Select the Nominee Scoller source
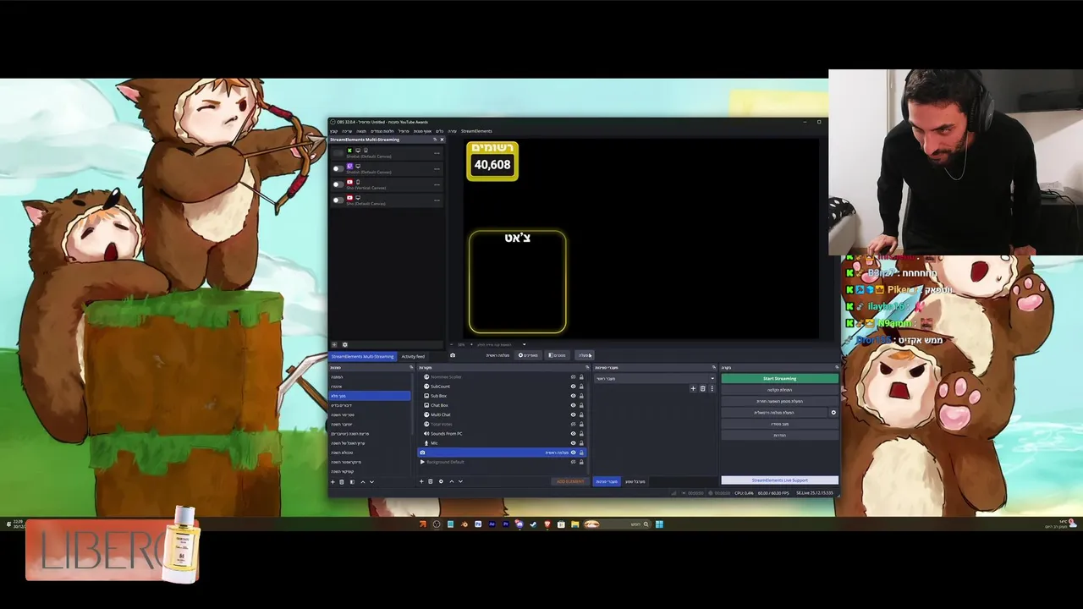This screenshot has height=609, width=1083. (502, 377)
